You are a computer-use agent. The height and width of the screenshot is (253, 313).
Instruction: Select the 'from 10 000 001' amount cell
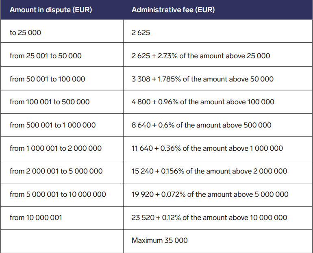[x=62, y=218]
